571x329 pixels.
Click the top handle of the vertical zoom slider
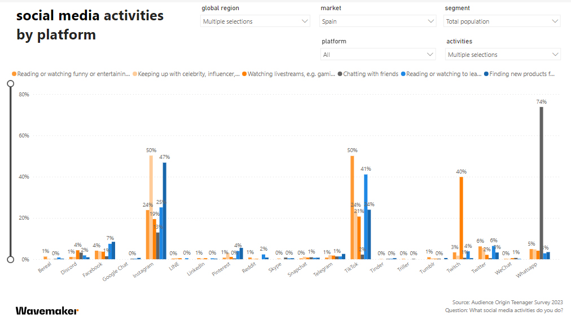click(x=10, y=83)
